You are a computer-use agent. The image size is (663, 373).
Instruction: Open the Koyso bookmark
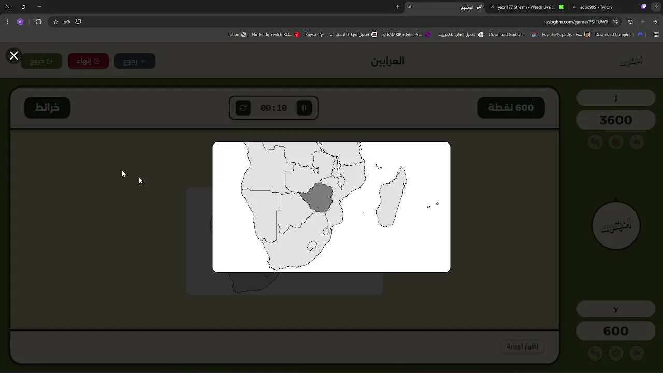point(314,35)
